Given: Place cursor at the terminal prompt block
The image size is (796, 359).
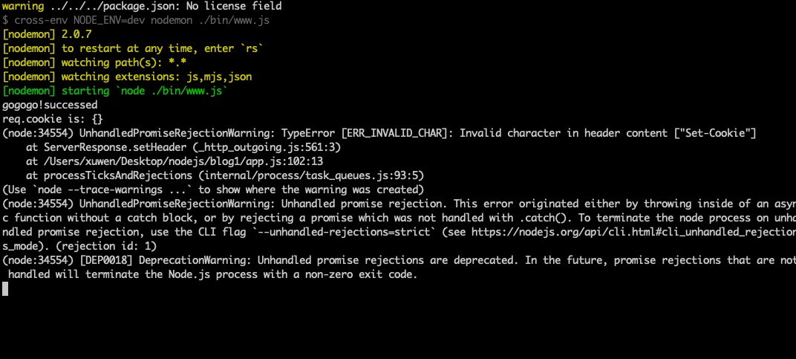Looking at the screenshot, I should (5, 288).
